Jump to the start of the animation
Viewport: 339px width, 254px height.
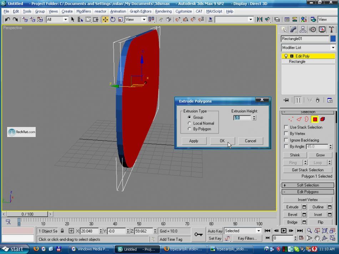pyautogui.click(x=267, y=231)
